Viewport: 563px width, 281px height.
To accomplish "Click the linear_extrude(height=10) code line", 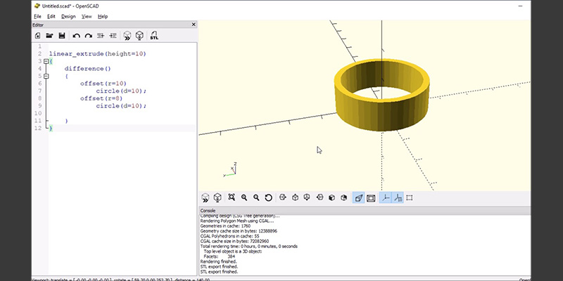I will (98, 54).
